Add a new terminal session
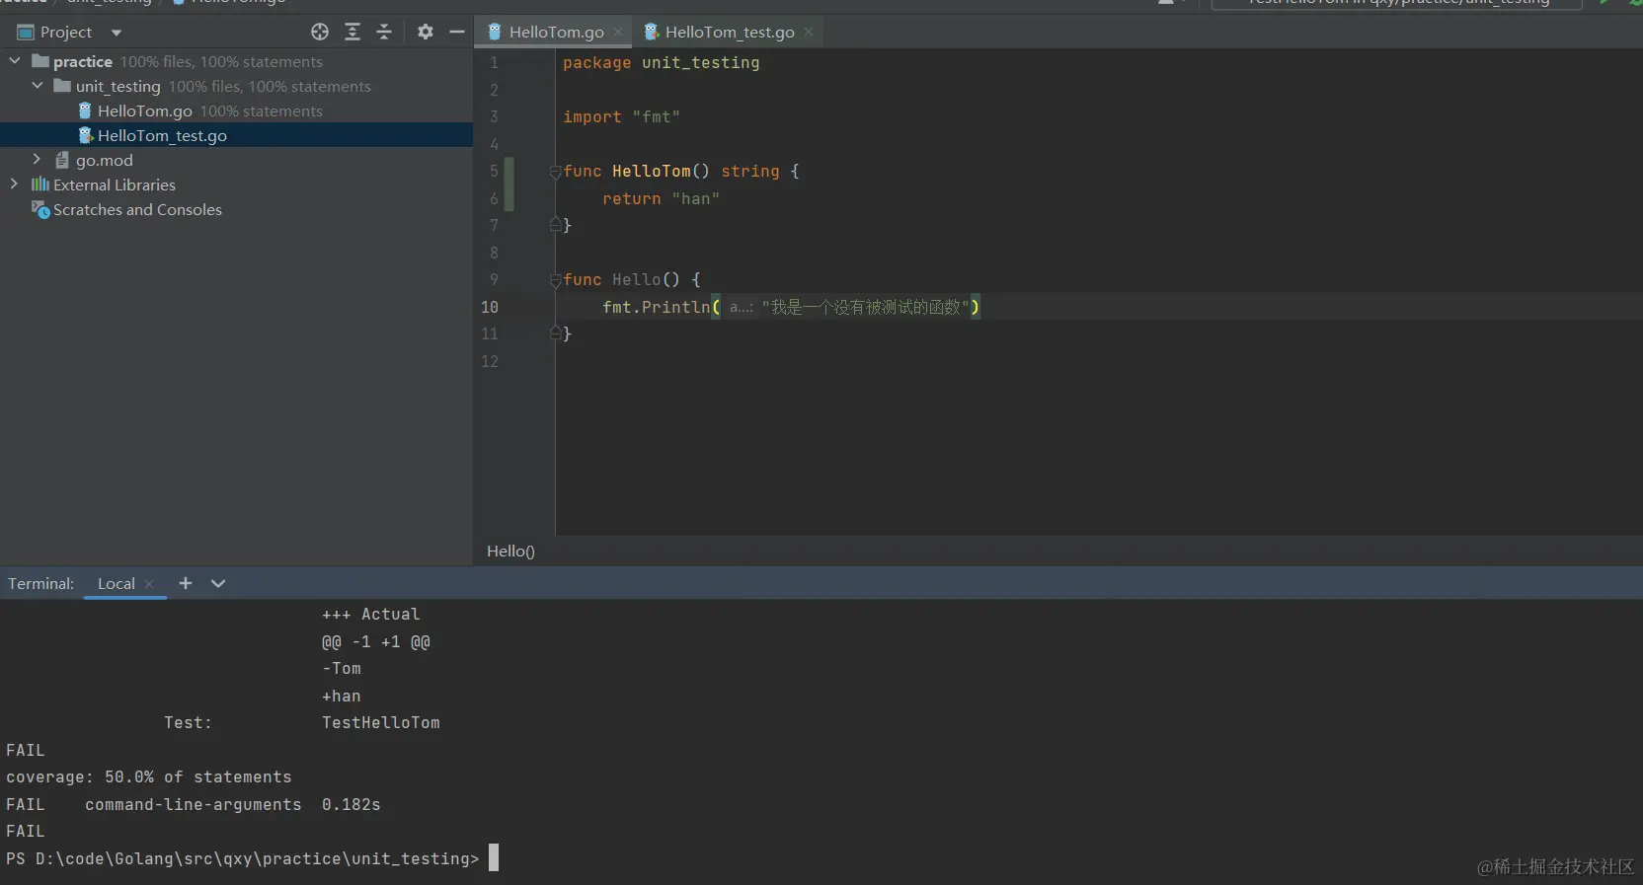1643x885 pixels. [185, 583]
